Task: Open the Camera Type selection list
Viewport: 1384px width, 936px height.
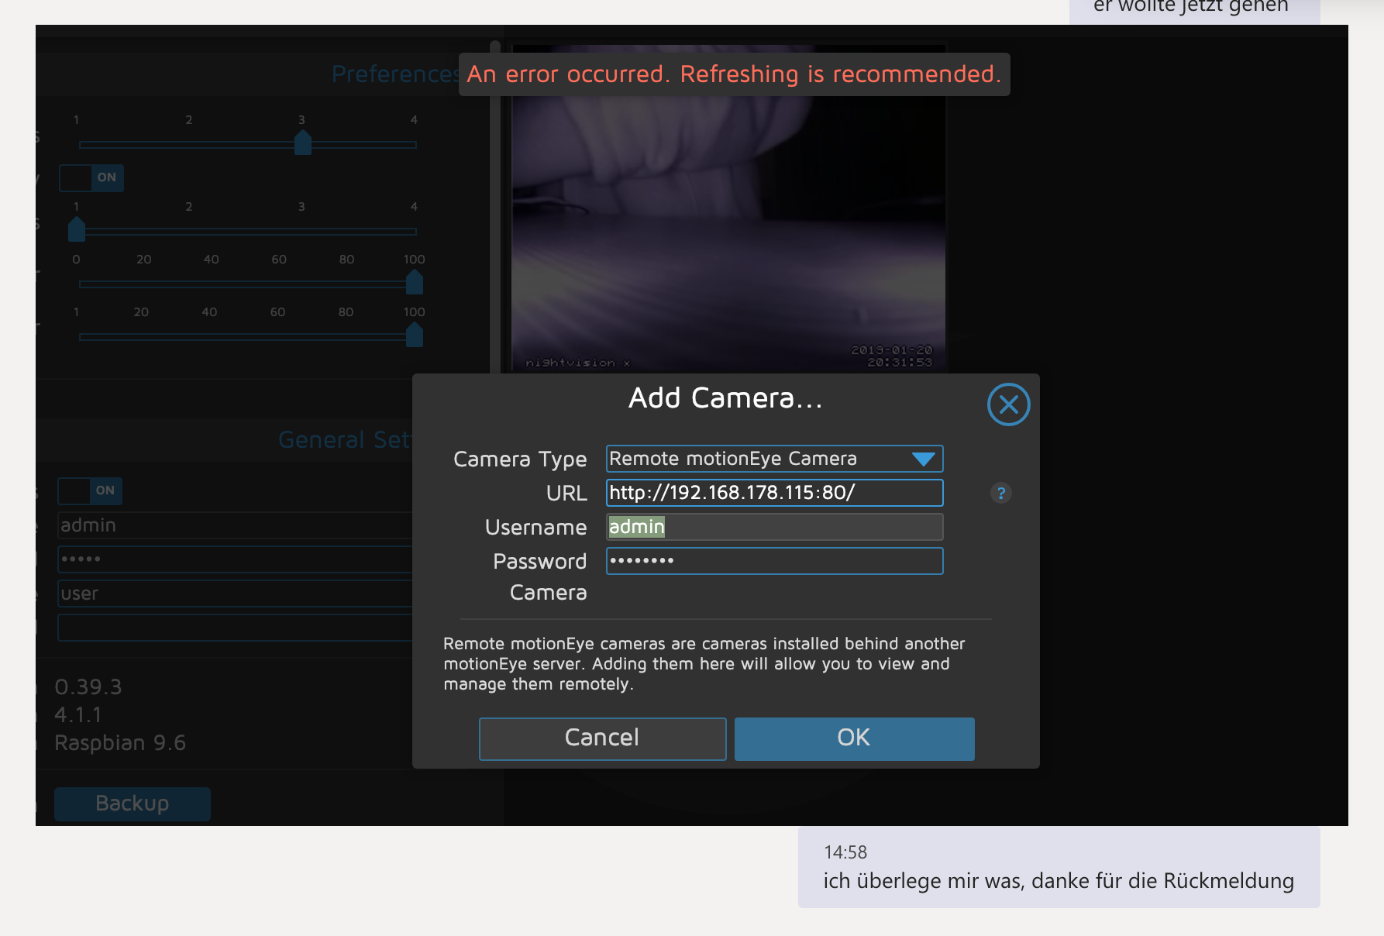Action: pyautogui.click(x=773, y=458)
